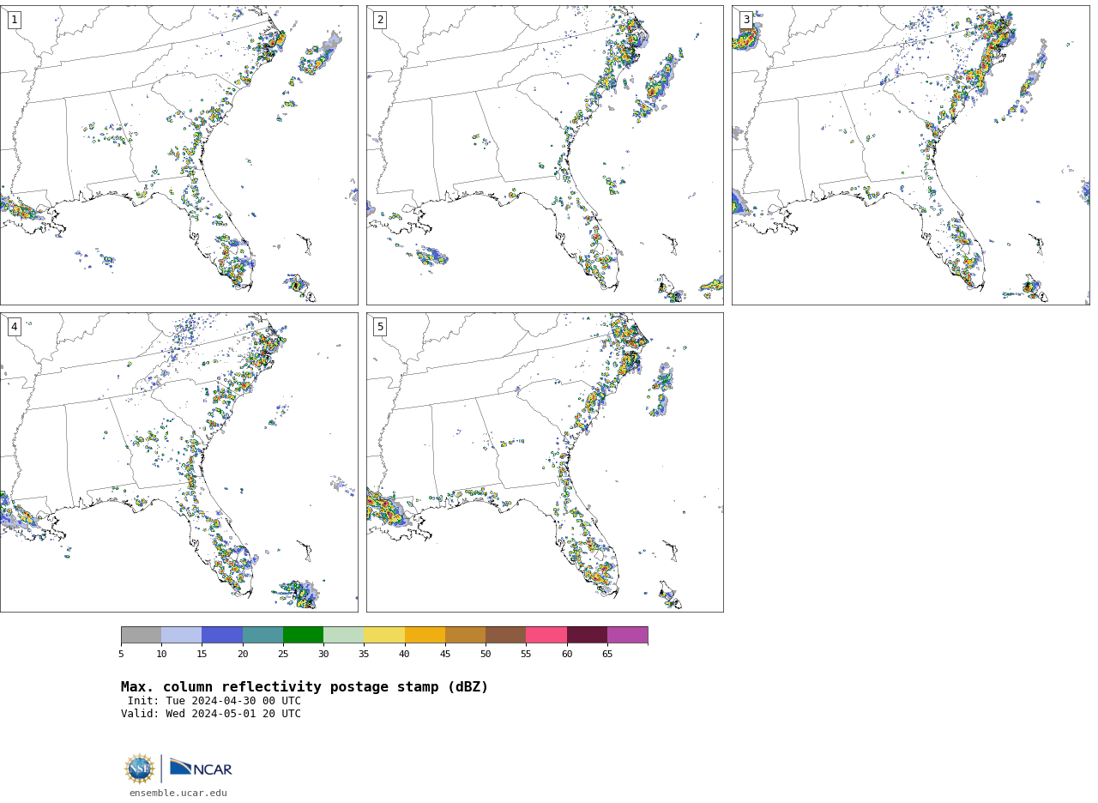Click the gray 5-10 dBZ color swatch
The image size is (1098, 803).
[141, 635]
